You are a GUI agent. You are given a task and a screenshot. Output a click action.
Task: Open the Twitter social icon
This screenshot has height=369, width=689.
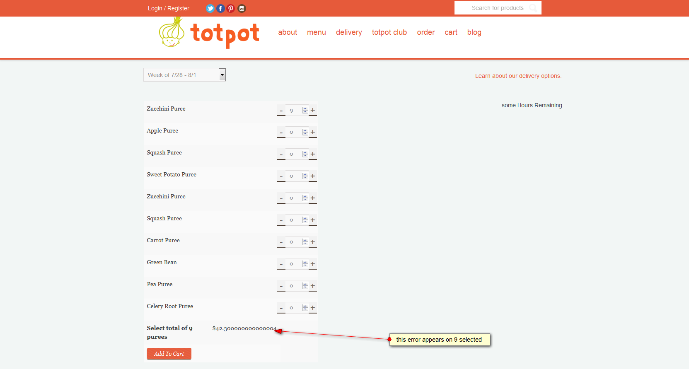pos(210,8)
